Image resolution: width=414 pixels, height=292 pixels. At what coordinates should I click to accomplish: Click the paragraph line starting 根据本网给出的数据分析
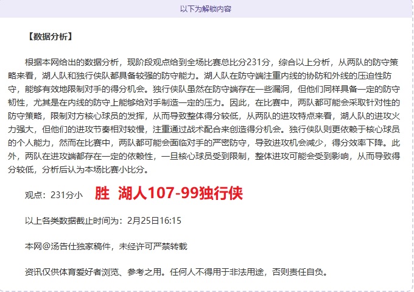pyautogui.click(x=211, y=62)
